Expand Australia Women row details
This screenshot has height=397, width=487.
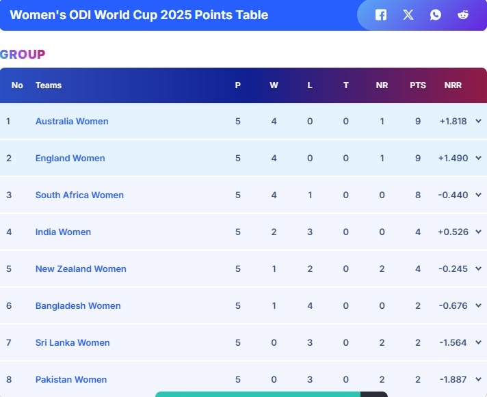point(479,121)
